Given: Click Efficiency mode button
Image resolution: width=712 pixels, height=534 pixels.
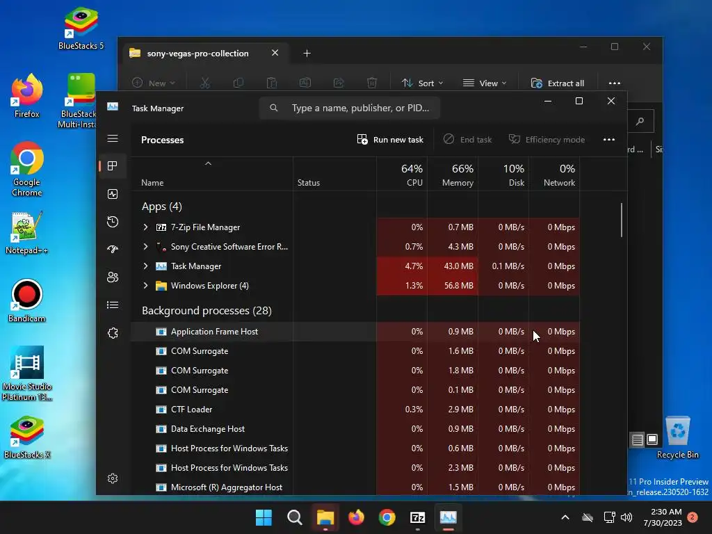Looking at the screenshot, I should click(x=547, y=139).
